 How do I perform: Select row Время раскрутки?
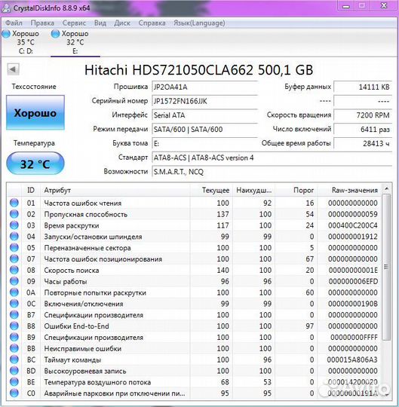pyautogui.click(x=194, y=225)
